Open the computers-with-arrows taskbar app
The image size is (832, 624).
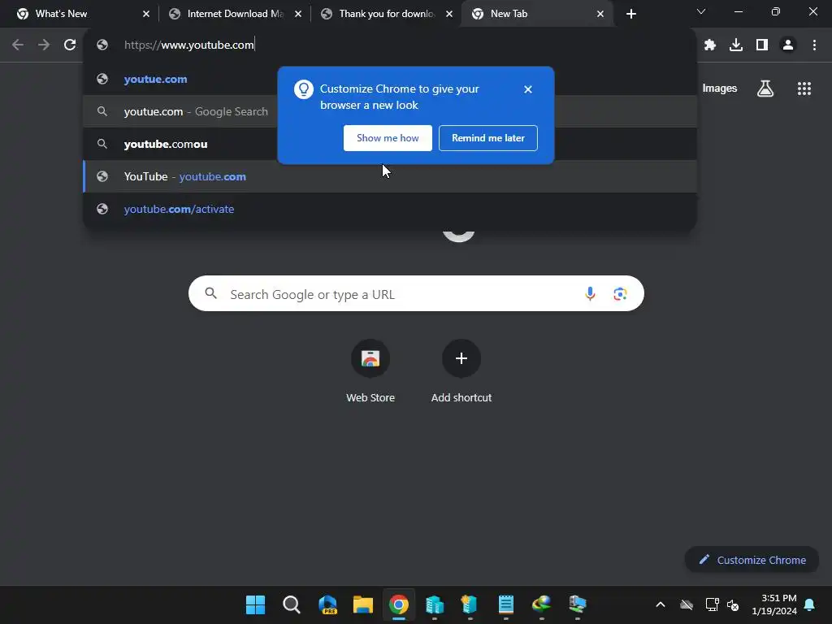pos(578,604)
